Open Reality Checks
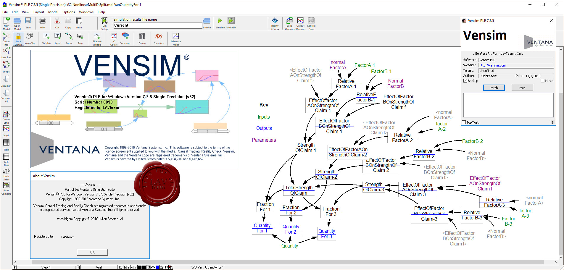The width and height of the screenshot is (564, 270). point(275,23)
